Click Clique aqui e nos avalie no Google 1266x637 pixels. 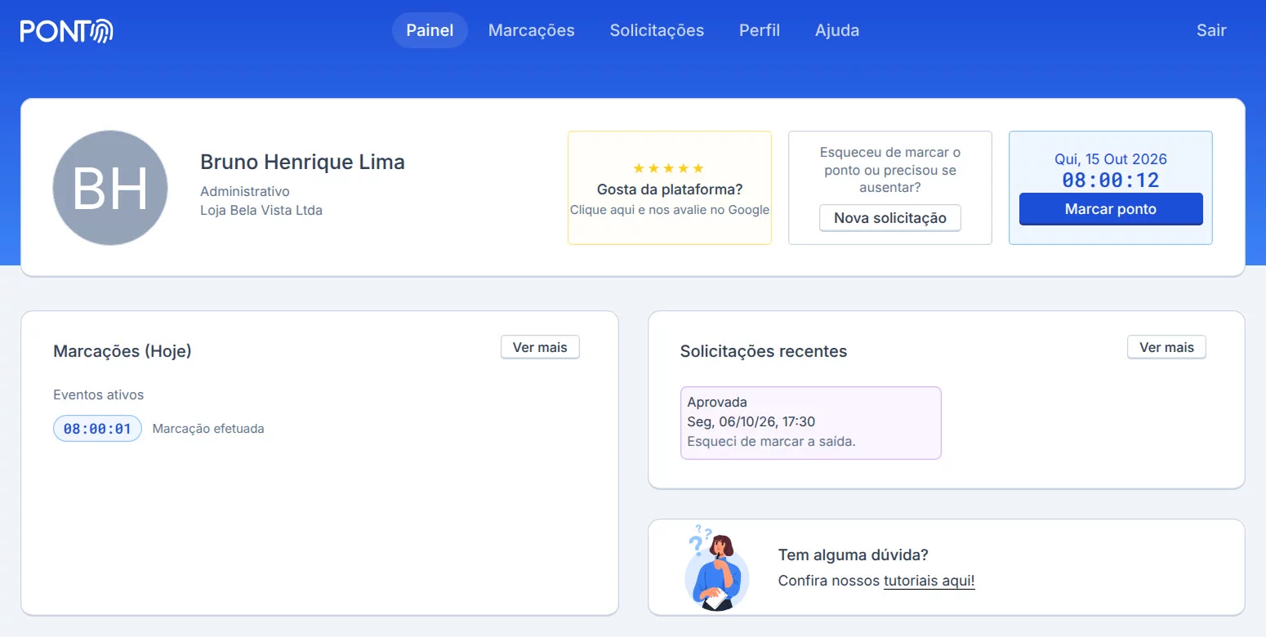click(x=670, y=210)
